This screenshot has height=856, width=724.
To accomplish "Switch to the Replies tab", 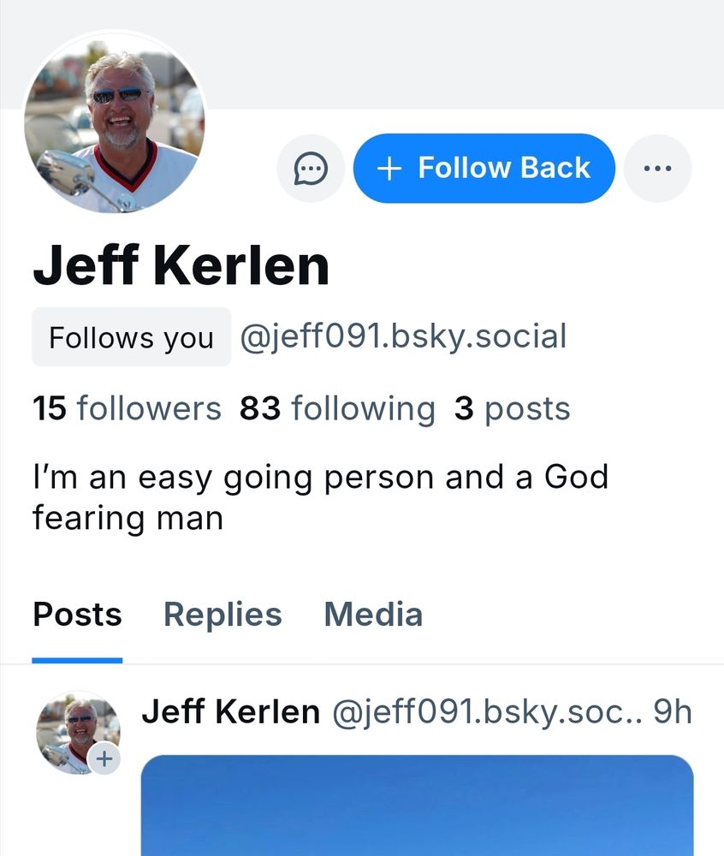I will 223,615.
